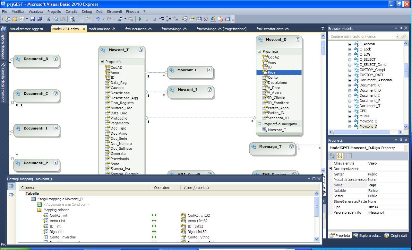The width and height of the screenshot is (412, 250).
Task: Click the Step Over icon
Action: [x=168, y=19]
